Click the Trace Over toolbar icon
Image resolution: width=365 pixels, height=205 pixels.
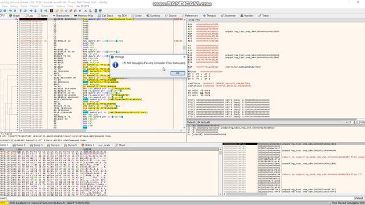(35, 11)
